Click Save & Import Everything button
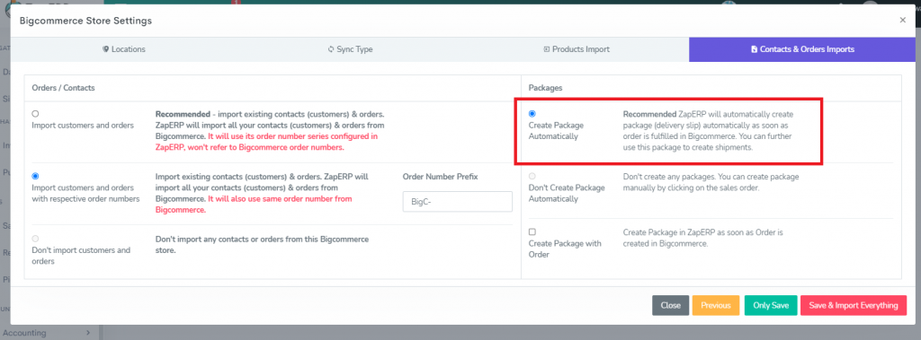Viewport: 921px width, 340px height. (854, 305)
